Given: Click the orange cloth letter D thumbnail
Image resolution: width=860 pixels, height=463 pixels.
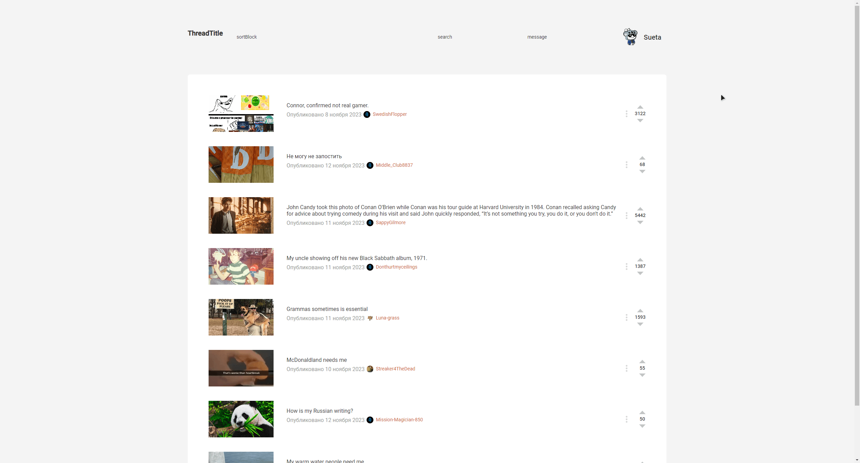Looking at the screenshot, I should (241, 164).
